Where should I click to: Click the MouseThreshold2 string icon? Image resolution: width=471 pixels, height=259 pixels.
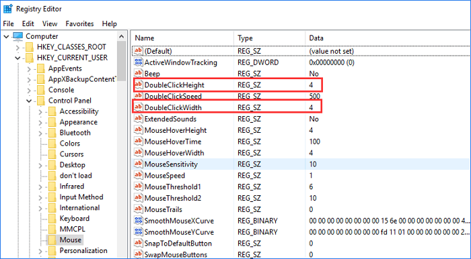coord(138,198)
